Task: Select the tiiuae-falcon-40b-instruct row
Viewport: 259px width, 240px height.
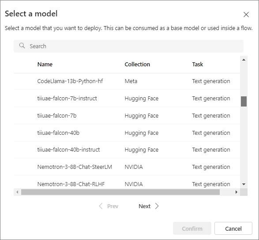Action: (127, 150)
